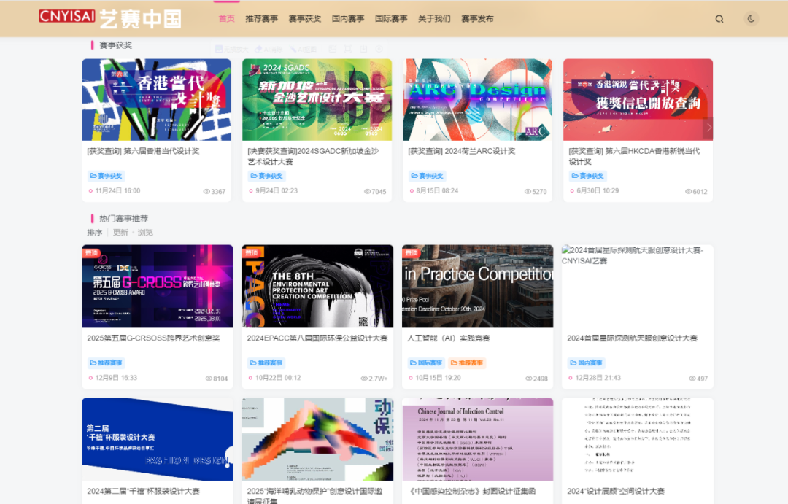This screenshot has width=788, height=504.
Task: Open the 国内赛事 navigation menu
Action: [347, 19]
